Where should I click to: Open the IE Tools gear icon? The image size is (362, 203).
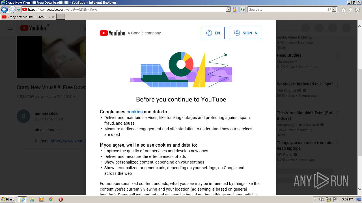point(357,10)
